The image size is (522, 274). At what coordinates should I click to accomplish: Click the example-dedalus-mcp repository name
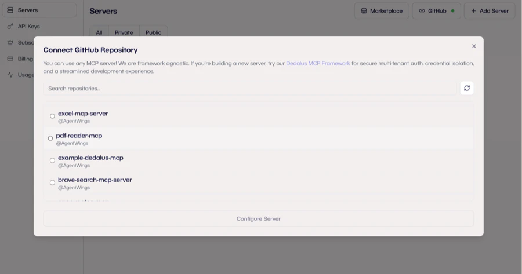pos(90,158)
